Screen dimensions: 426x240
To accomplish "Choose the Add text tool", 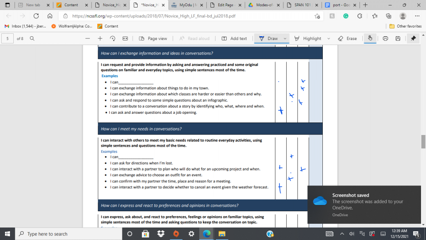I will 234,39.
